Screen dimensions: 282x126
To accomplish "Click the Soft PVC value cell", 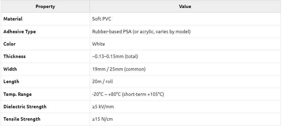I will (102, 19).
